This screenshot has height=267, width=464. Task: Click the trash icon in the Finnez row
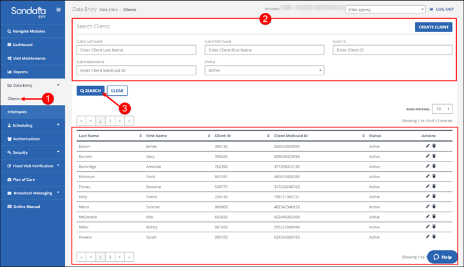pos(434,187)
